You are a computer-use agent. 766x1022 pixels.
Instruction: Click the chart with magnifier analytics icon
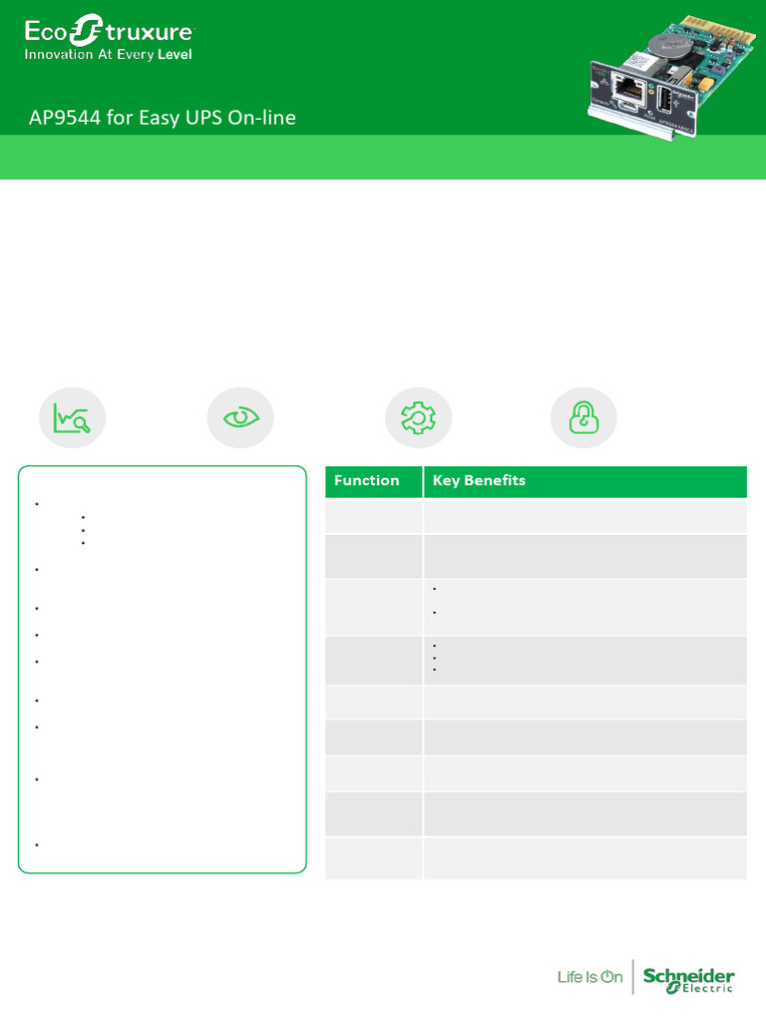pyautogui.click(x=72, y=418)
